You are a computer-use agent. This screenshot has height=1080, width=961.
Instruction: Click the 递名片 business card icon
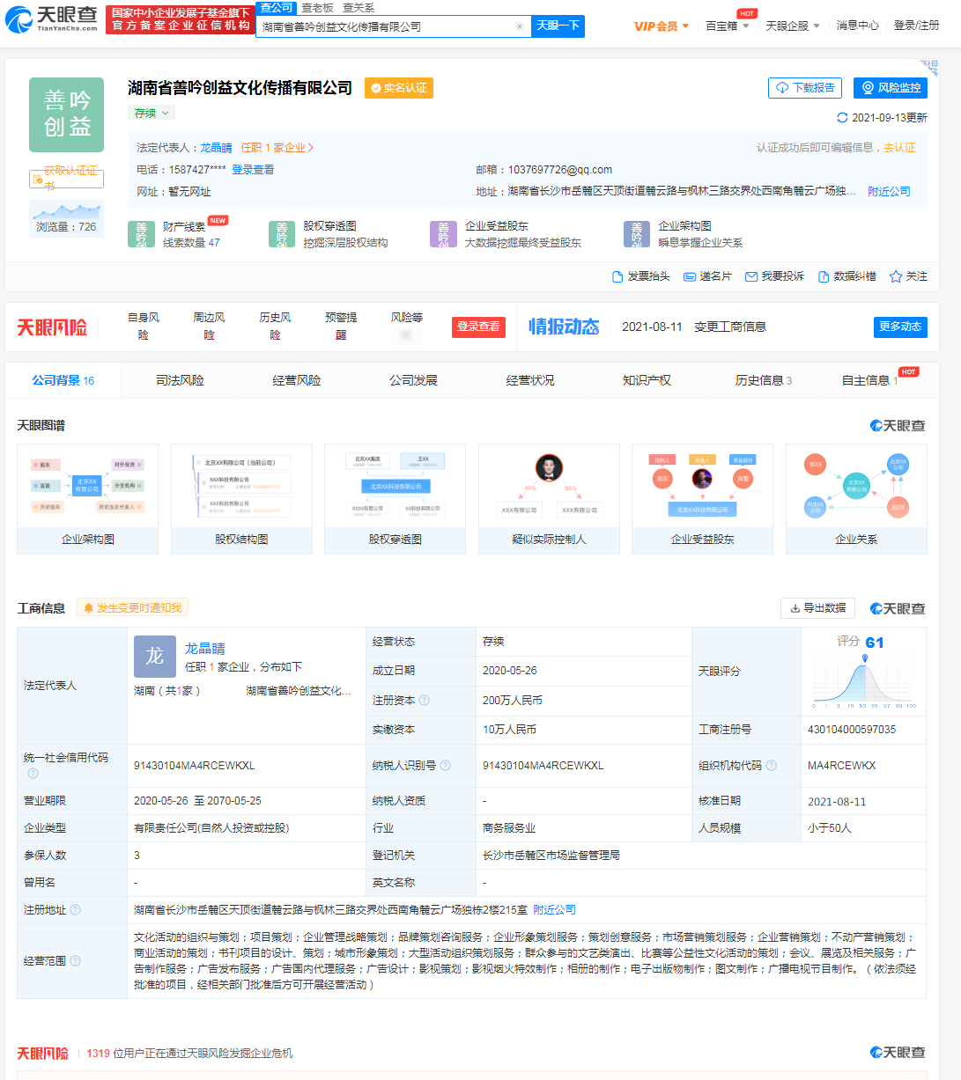[691, 276]
